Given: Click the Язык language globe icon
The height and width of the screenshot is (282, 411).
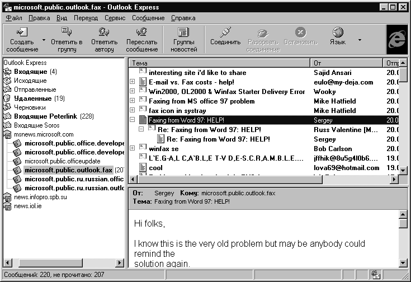Looking at the screenshot, I should [338, 32].
